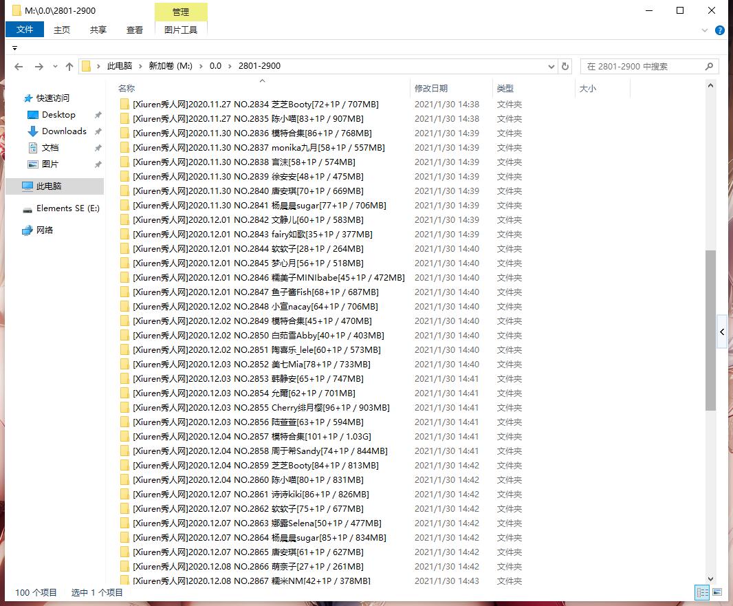733x606 pixels.
Task: Switch to details view layout button
Action: [702, 592]
